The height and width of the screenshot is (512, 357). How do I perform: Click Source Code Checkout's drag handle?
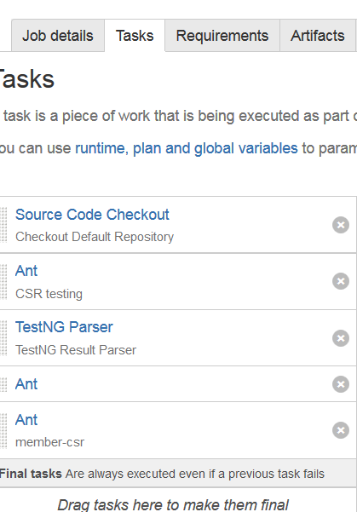point(3,225)
